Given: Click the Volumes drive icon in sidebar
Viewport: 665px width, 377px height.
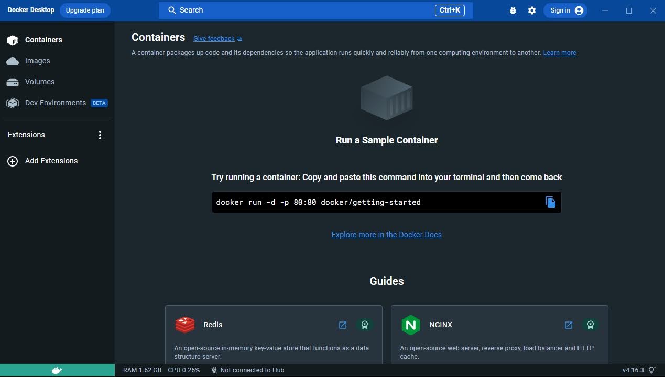Looking at the screenshot, I should [13, 82].
